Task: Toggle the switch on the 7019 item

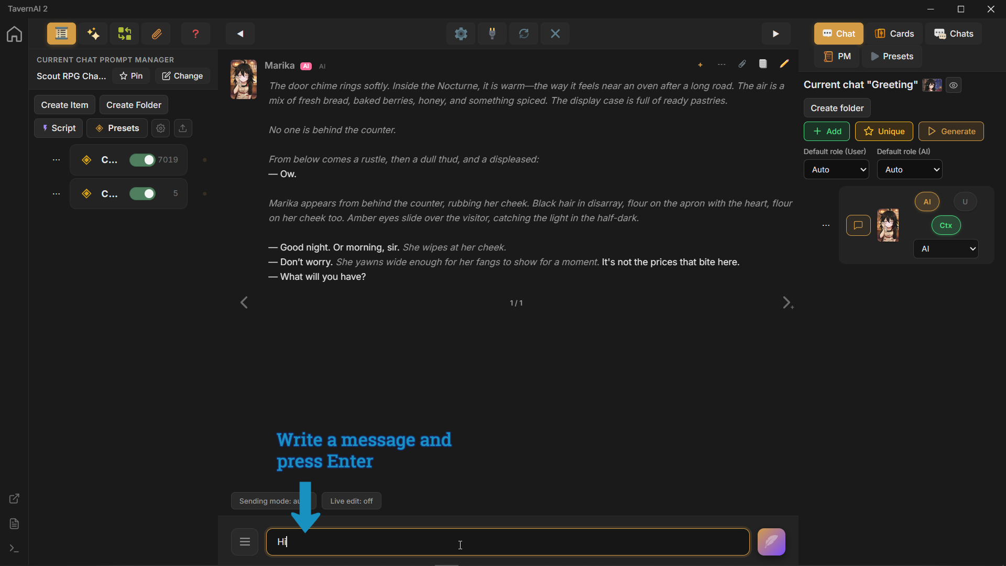Action: coord(143,160)
